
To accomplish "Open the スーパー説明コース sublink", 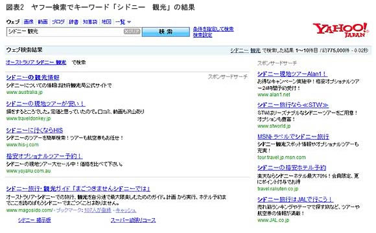I will (x=133, y=220).
